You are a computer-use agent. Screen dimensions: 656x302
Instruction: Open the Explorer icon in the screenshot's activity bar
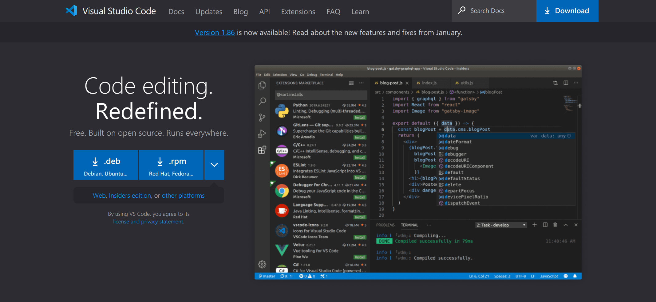pyautogui.click(x=262, y=85)
